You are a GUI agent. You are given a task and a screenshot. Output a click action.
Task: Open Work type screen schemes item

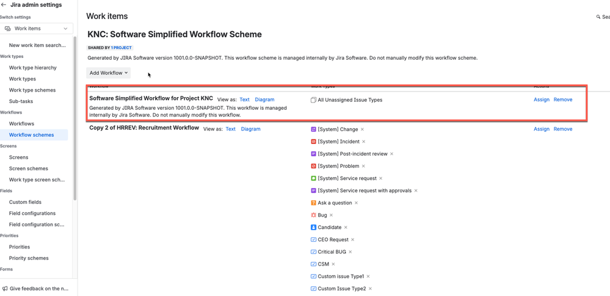[37, 180]
